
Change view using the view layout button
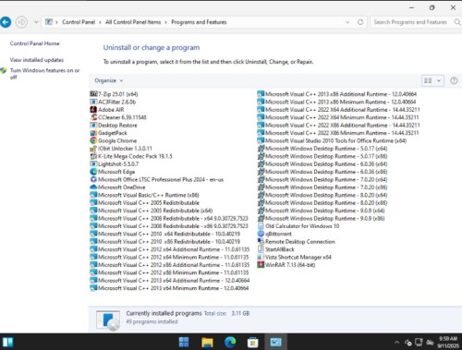point(428,80)
